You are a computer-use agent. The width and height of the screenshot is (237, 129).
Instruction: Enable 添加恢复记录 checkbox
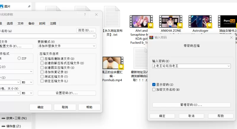point(42,72)
